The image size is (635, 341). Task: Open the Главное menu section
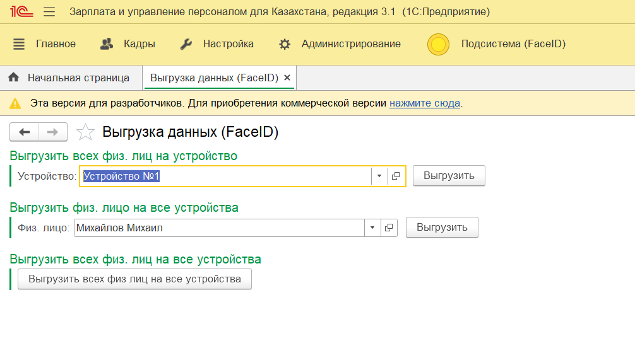click(44, 44)
